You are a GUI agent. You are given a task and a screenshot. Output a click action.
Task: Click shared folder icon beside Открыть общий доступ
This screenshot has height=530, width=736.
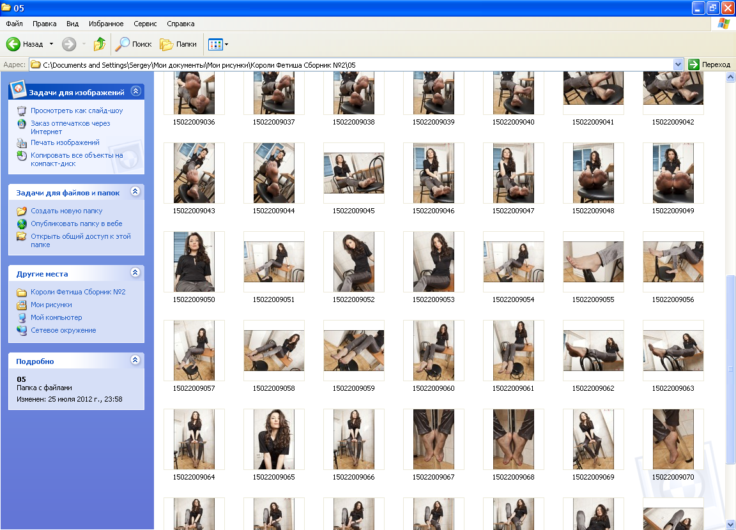pyautogui.click(x=22, y=236)
